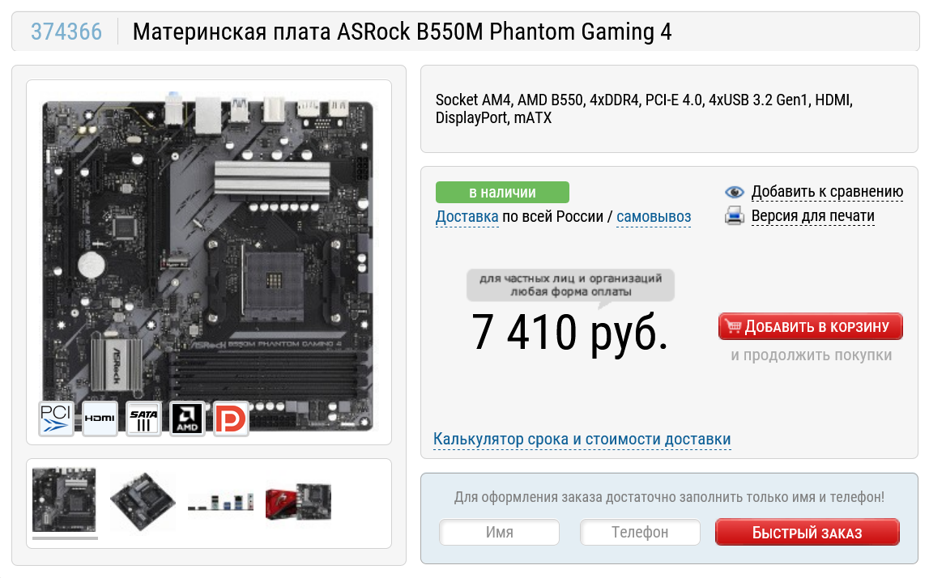
Task: Submit the Быстрый заказ quick order button
Action: pos(807,533)
